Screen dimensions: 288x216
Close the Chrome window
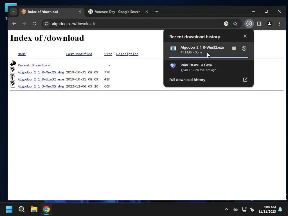[x=279, y=11]
